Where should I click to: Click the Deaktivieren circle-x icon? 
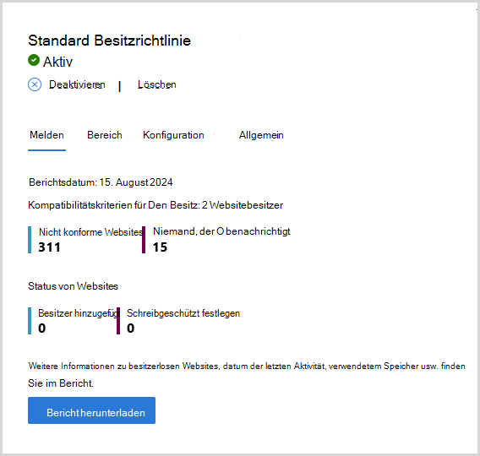click(x=35, y=84)
